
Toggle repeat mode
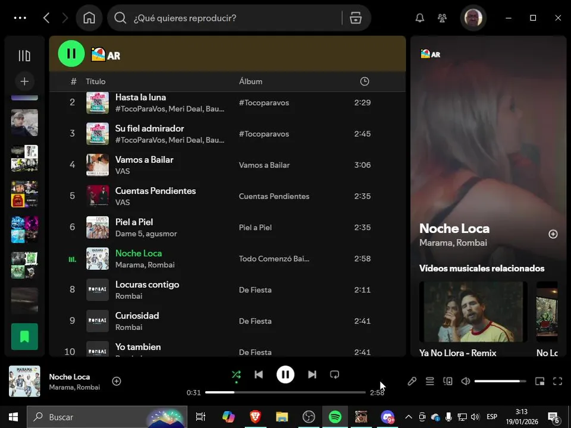[x=335, y=374]
